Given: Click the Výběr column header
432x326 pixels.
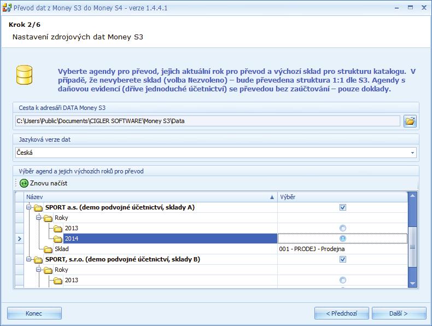Looking at the screenshot, I should 342,197.
